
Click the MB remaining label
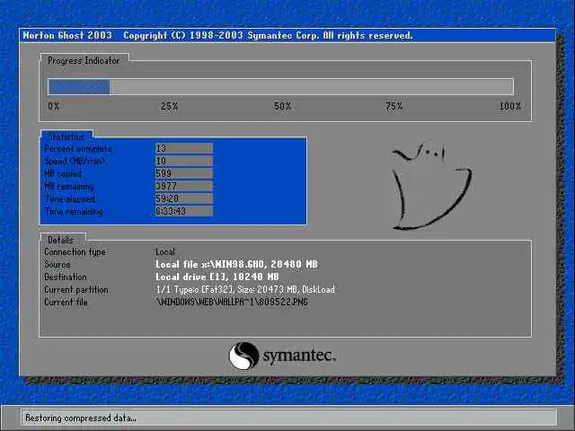[69, 187]
